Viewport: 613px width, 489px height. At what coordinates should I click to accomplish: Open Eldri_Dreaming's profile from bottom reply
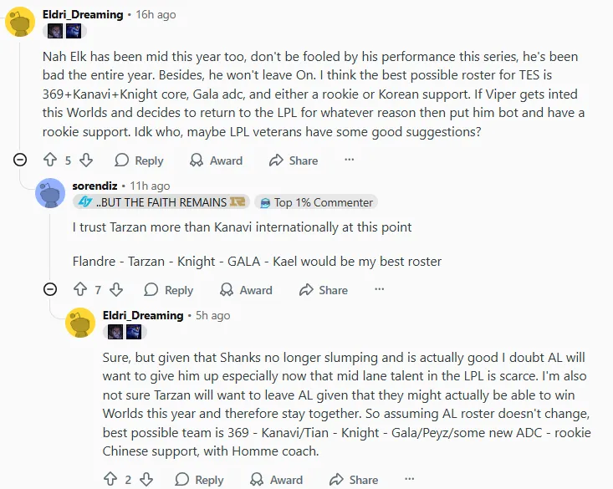click(x=143, y=315)
